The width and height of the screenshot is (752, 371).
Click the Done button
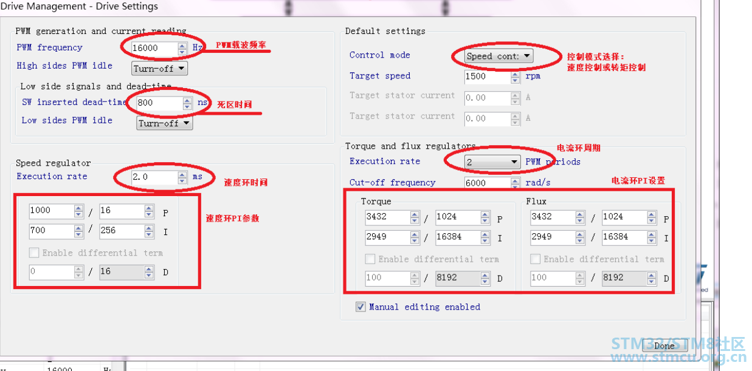pyautogui.click(x=664, y=345)
